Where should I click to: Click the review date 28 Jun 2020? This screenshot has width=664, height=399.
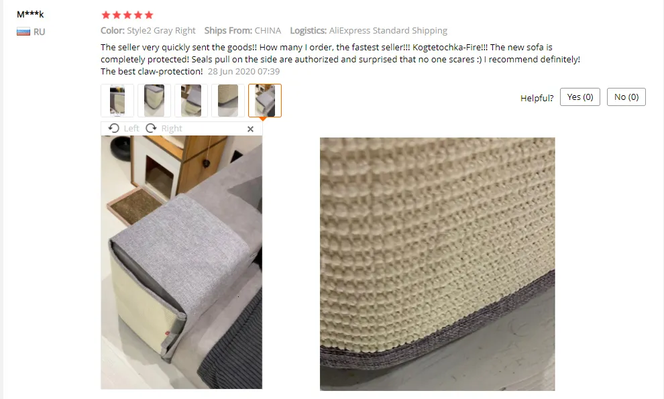(243, 71)
